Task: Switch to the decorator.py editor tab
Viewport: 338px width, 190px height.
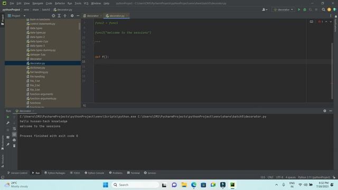Action: click(x=117, y=16)
